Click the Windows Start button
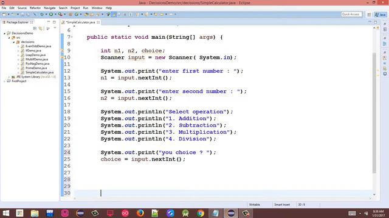This screenshot has width=389, height=218. click(x=5, y=213)
